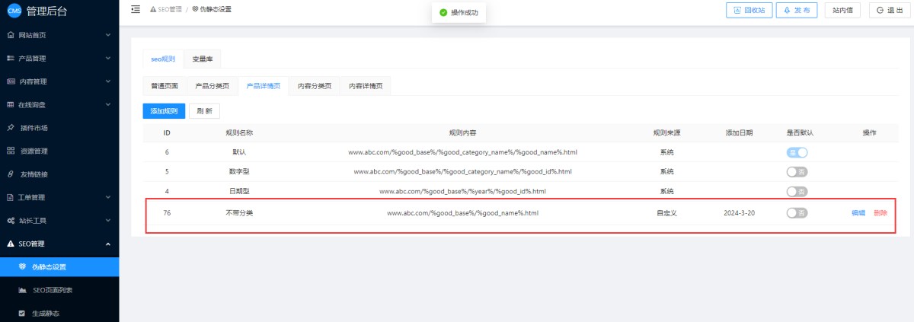Collapse the SEO管理 menu chevron

click(108, 244)
